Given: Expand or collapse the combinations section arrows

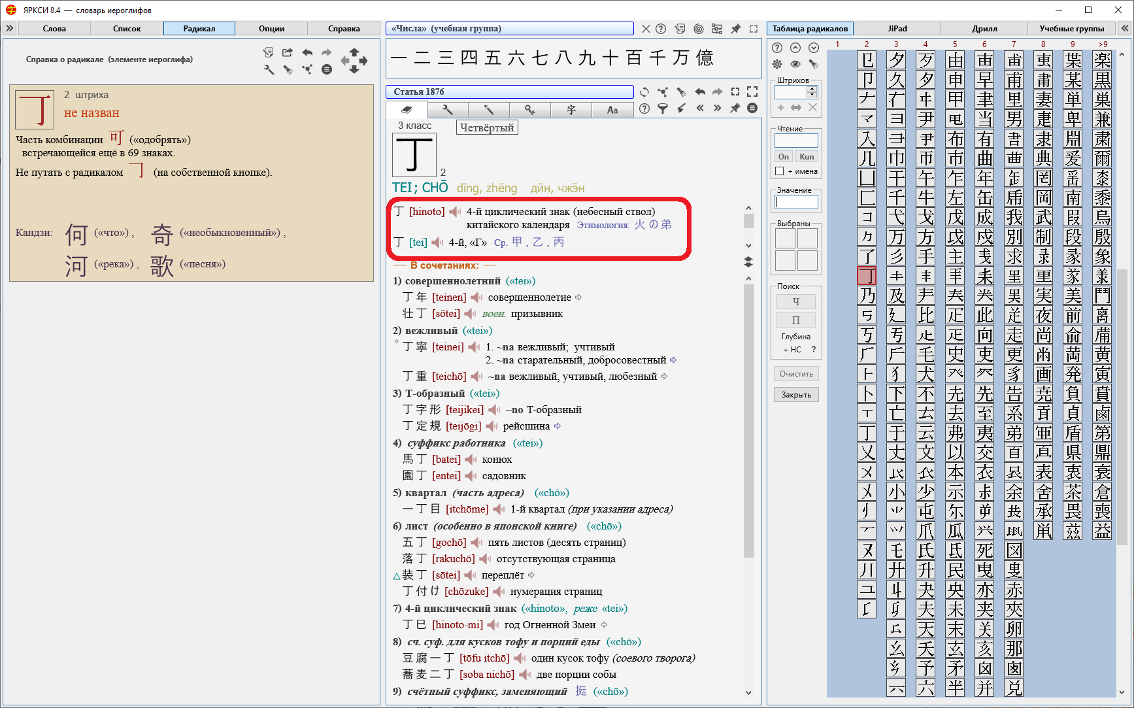Looking at the screenshot, I should point(748,262).
